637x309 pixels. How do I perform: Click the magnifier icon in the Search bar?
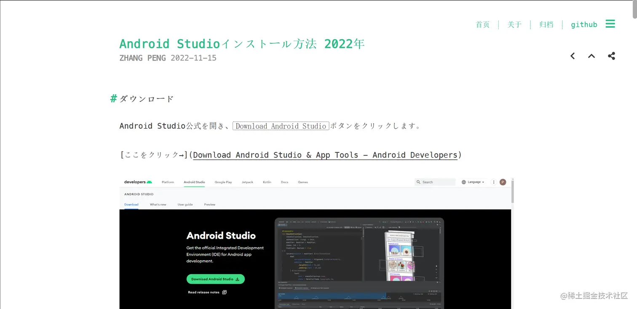[418, 182]
